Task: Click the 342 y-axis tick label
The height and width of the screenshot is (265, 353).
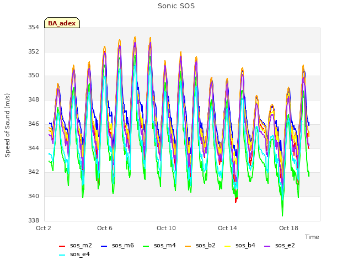Action: 34,172
